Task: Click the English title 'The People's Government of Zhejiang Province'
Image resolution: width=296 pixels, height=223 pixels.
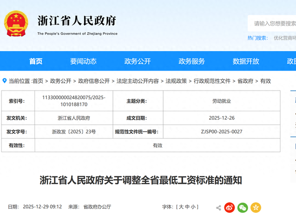Action: pos(77,34)
